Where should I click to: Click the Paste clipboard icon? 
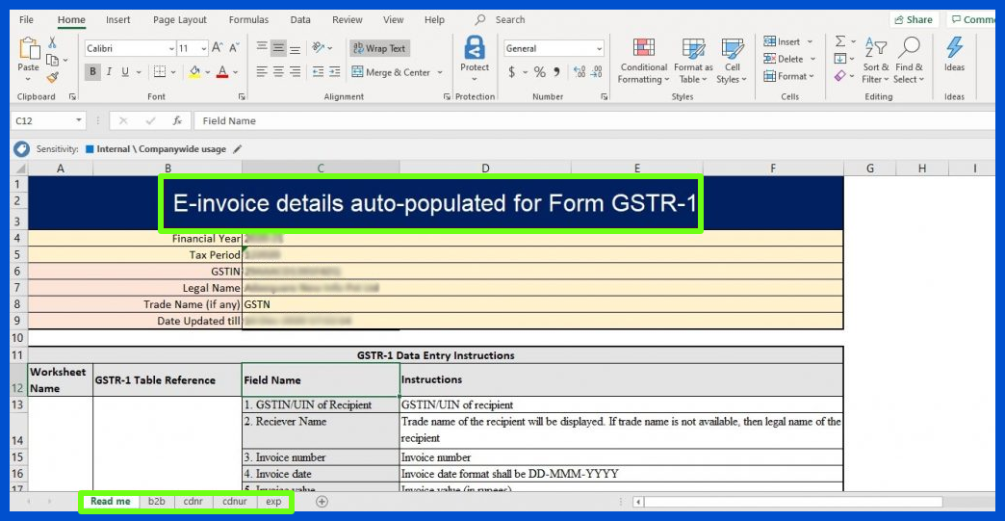coord(28,49)
